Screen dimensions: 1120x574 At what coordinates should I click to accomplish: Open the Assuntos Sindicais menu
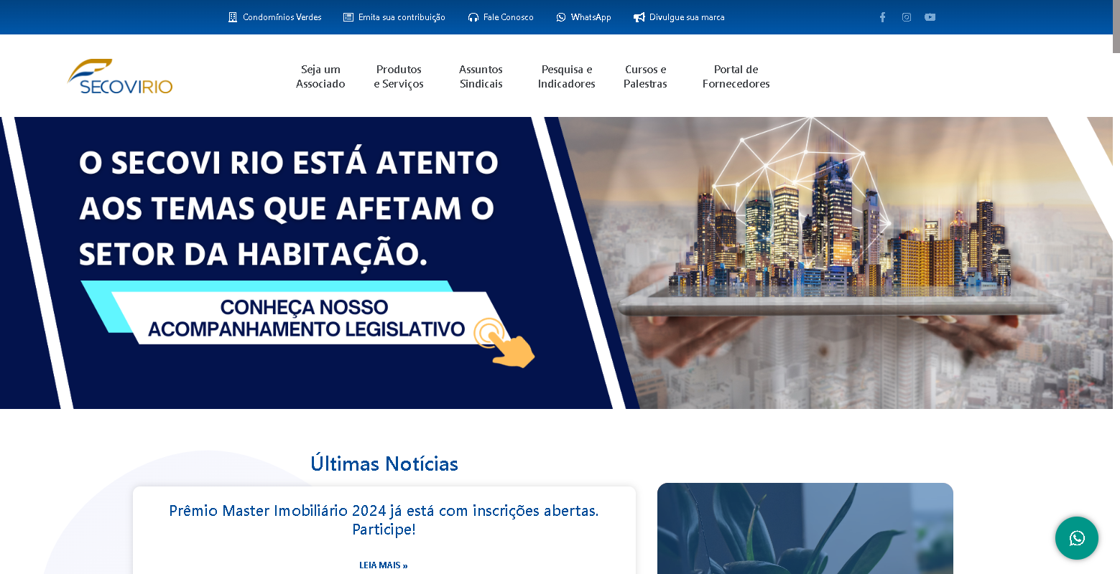pyautogui.click(x=481, y=77)
